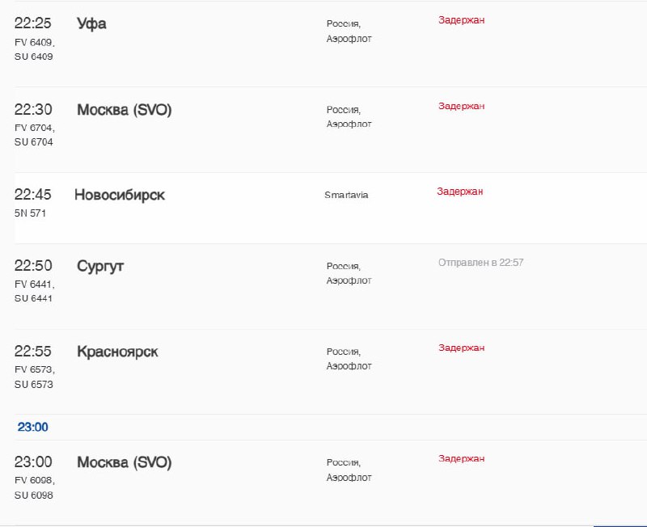Click the Задержан status for Красноярск flight
The image size is (647, 527).
[x=461, y=348]
